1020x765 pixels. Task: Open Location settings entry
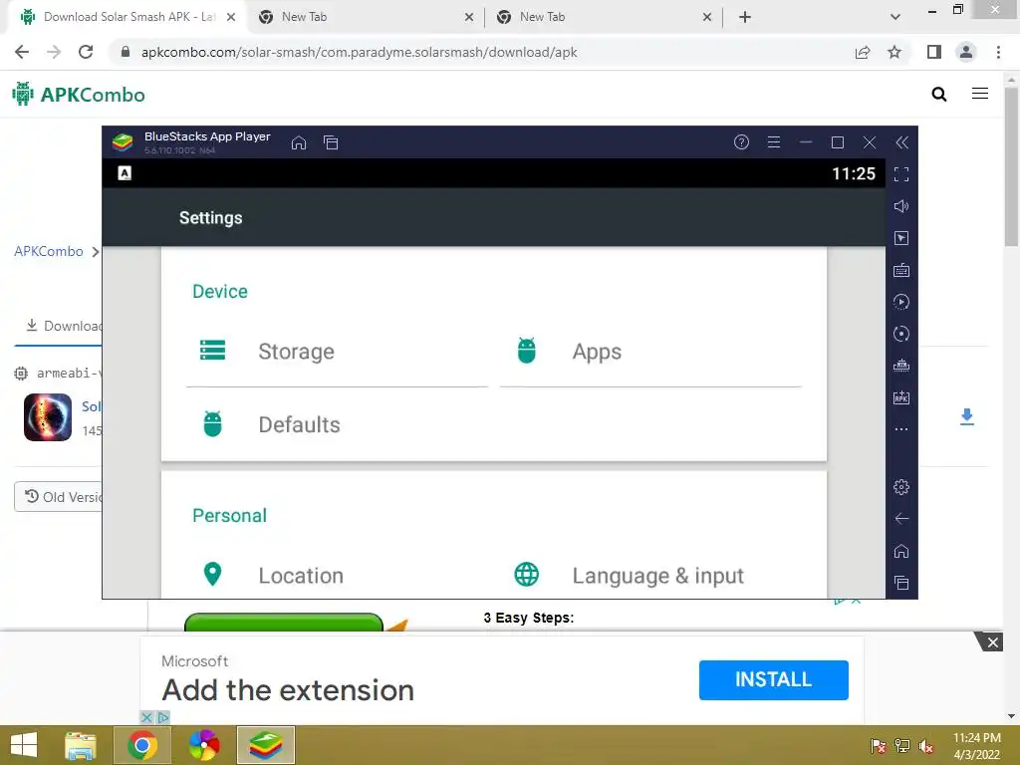[337, 575]
